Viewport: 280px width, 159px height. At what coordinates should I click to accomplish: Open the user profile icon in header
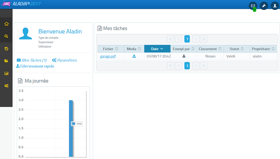275,6
